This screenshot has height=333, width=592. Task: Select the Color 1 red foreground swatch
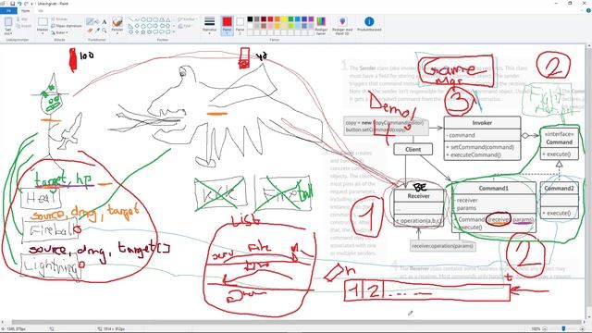(227, 26)
